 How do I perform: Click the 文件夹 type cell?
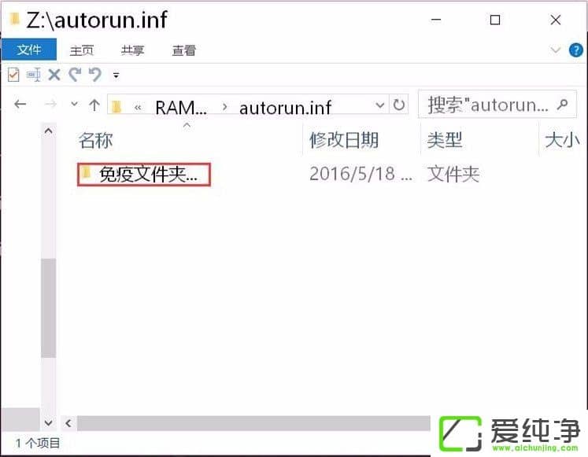[453, 174]
